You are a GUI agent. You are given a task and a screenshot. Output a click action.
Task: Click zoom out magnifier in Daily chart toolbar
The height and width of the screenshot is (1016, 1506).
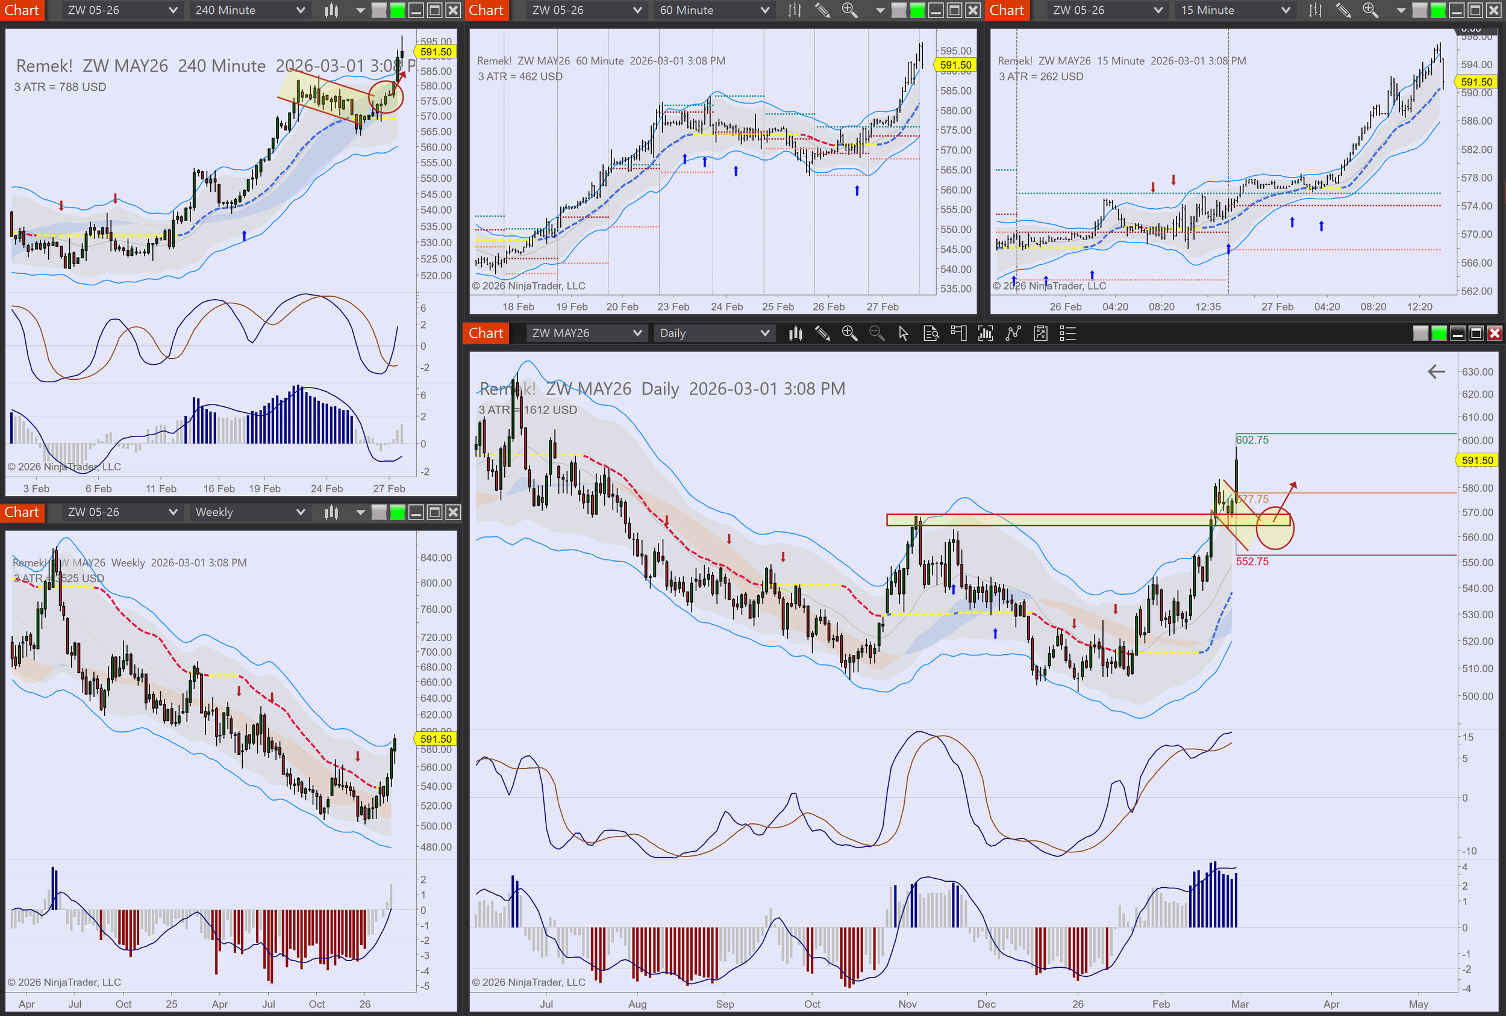click(876, 333)
